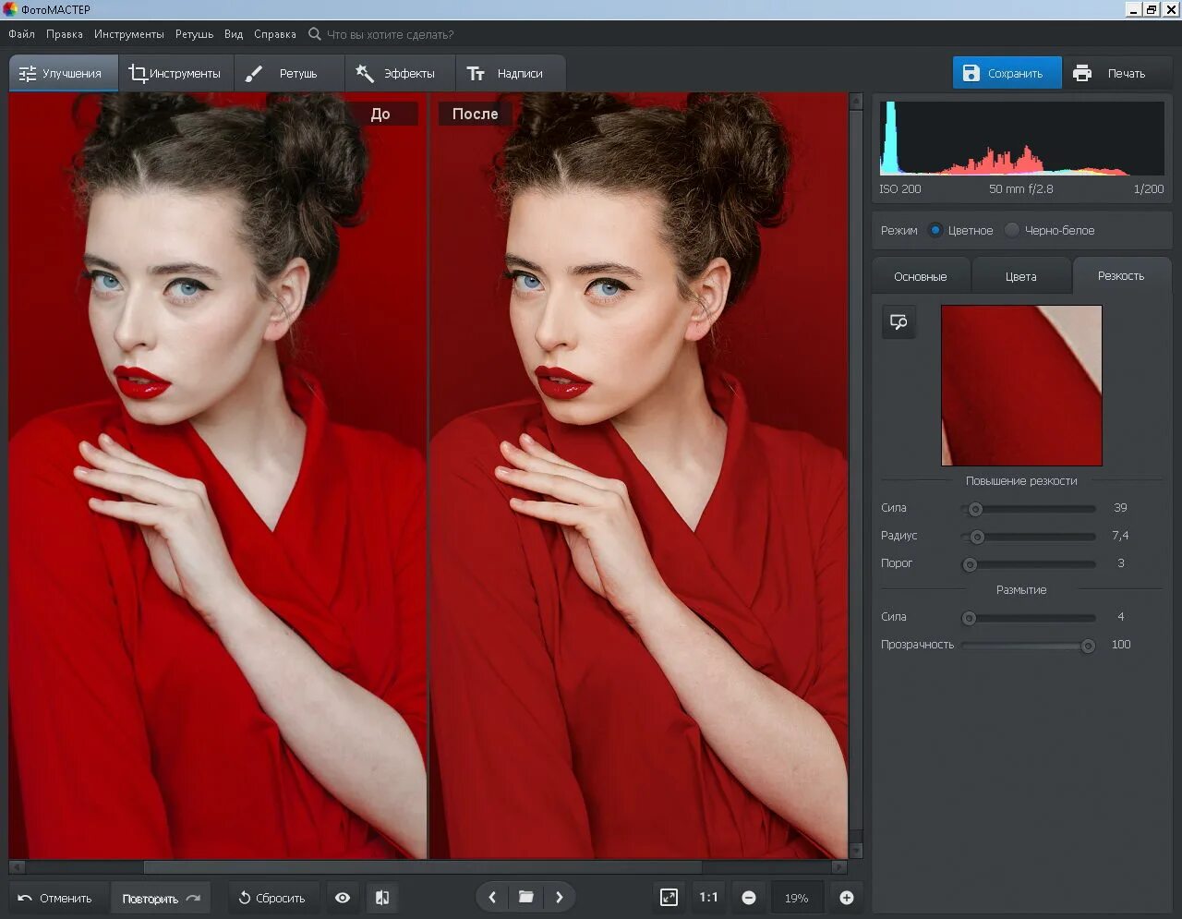Switch to the Цвета tab

pos(1020,276)
